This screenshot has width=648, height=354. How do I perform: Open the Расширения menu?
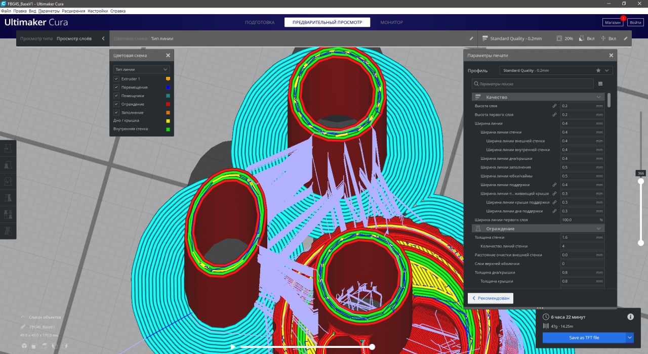click(73, 11)
